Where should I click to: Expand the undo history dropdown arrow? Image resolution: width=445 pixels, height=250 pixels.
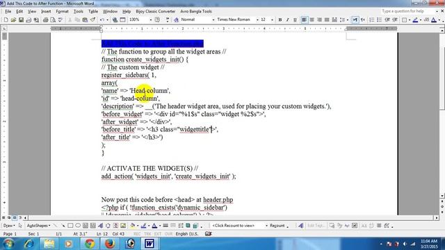(x=107, y=20)
